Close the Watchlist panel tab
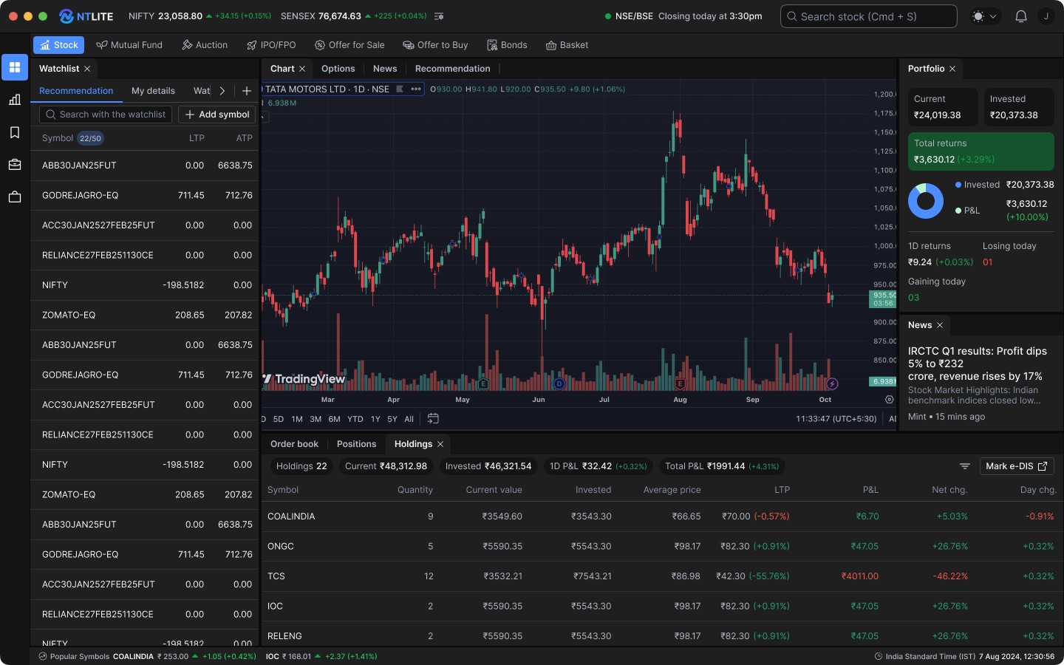The height and width of the screenshot is (665, 1064). tap(87, 69)
